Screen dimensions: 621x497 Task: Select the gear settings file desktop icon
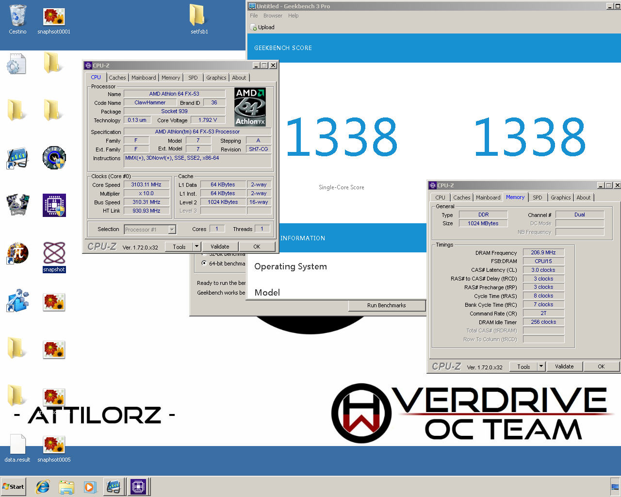(16, 64)
